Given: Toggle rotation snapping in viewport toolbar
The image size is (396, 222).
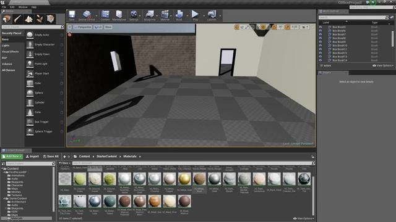Looking at the screenshot, I should coord(274,27).
